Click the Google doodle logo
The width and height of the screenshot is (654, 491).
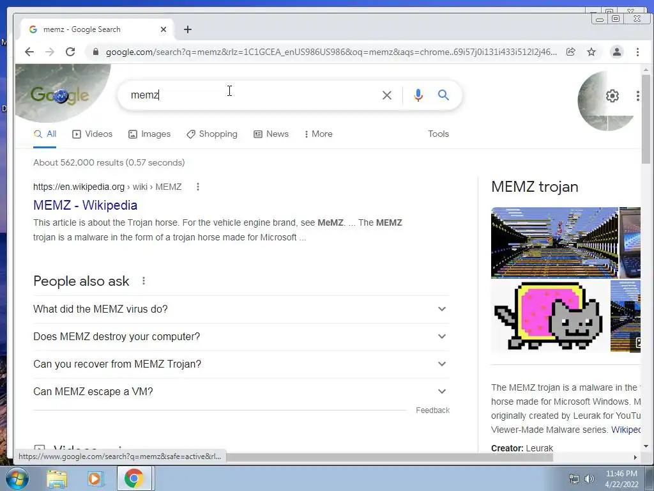(59, 95)
